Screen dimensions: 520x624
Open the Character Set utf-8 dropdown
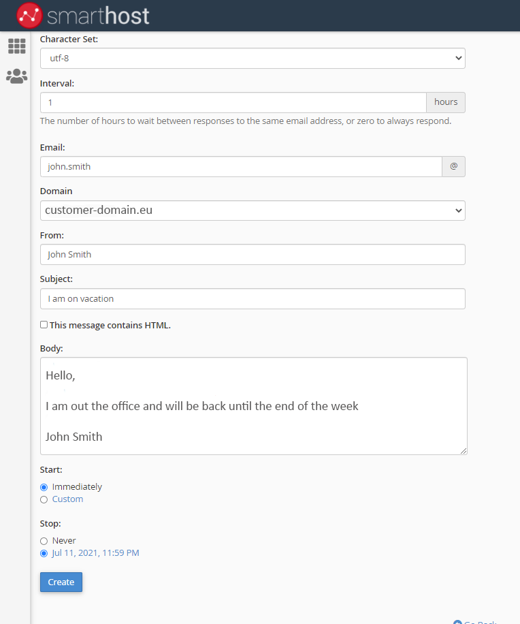coord(253,59)
